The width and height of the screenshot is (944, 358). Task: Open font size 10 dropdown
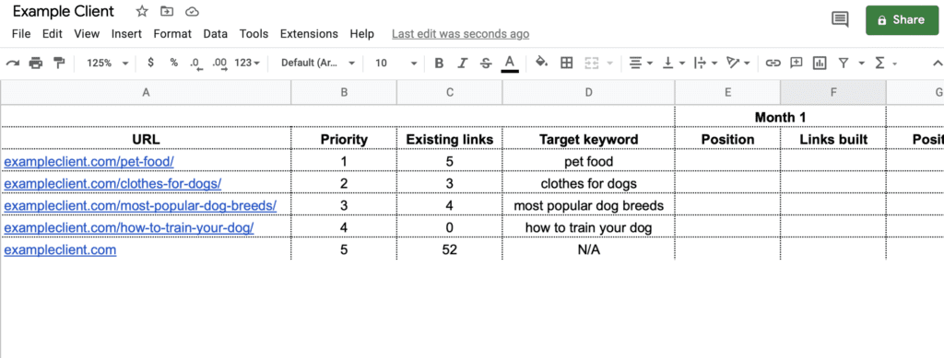click(395, 64)
